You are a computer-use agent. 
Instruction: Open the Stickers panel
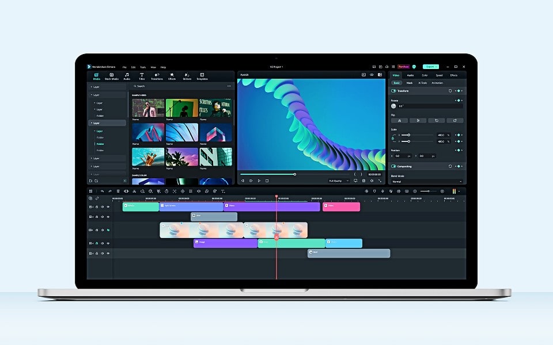187,76
